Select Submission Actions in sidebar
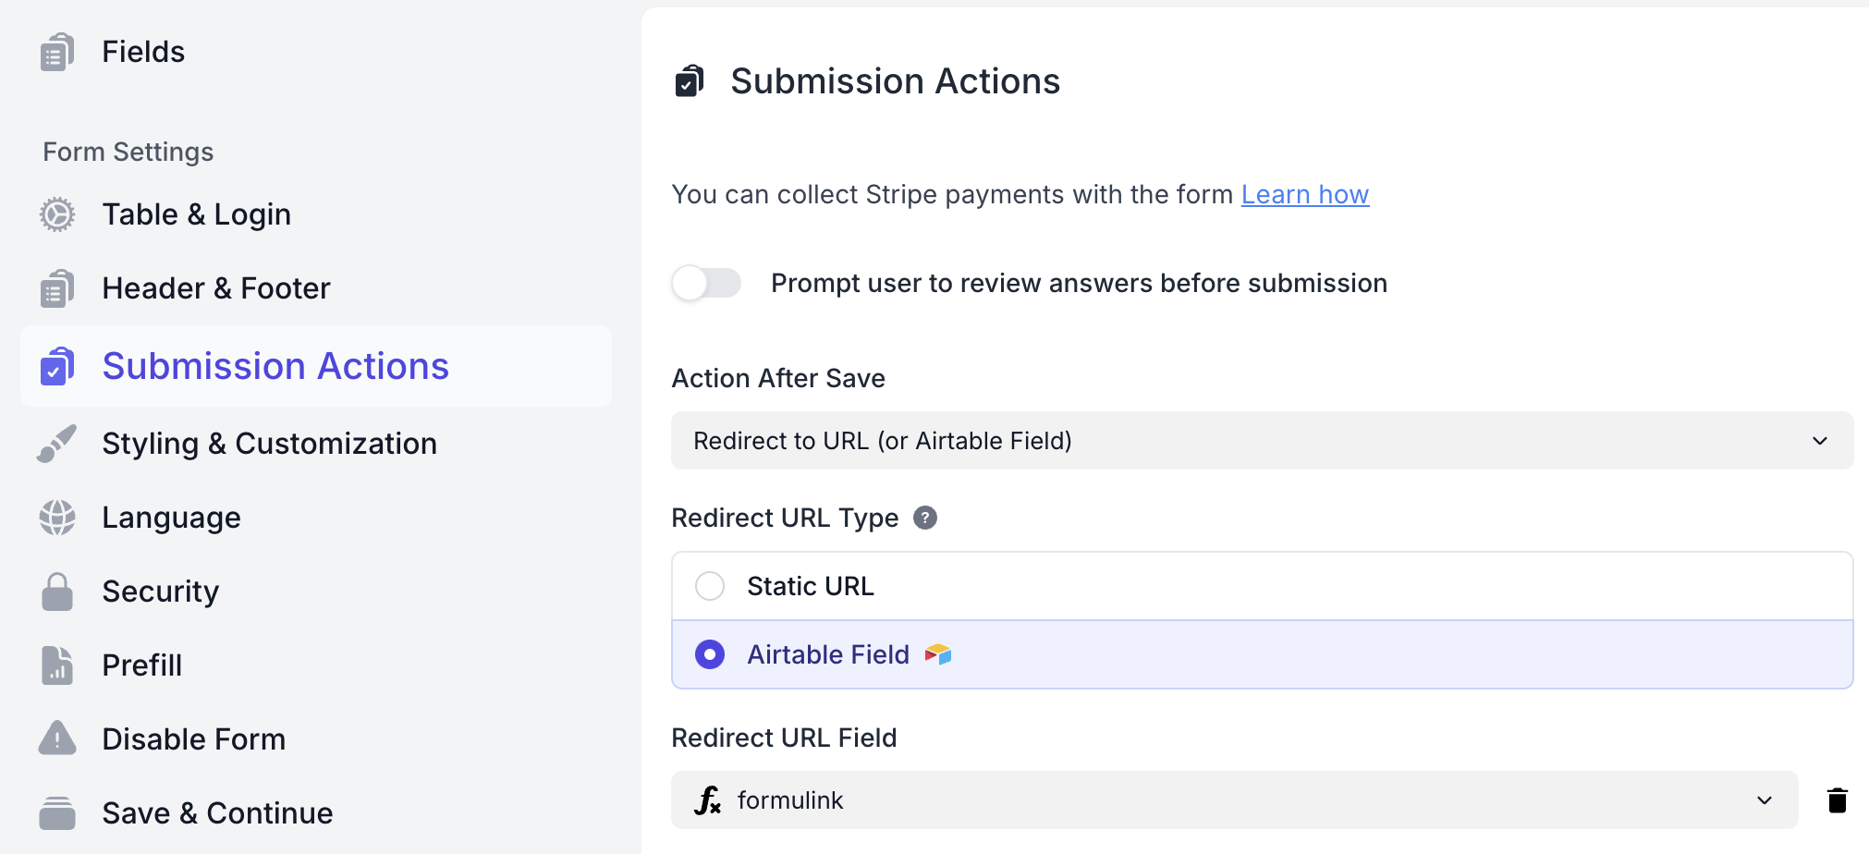1869x854 pixels. [275, 366]
